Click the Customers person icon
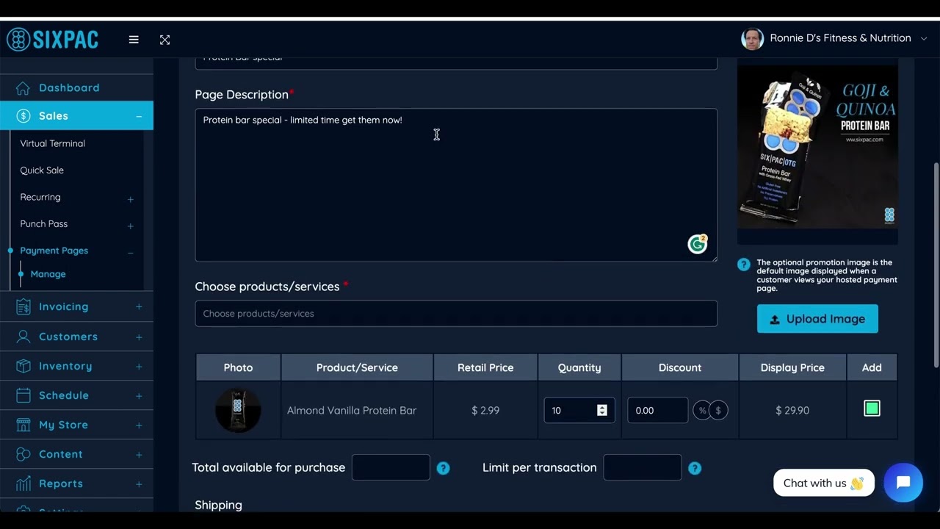This screenshot has width=940, height=529. tap(23, 337)
